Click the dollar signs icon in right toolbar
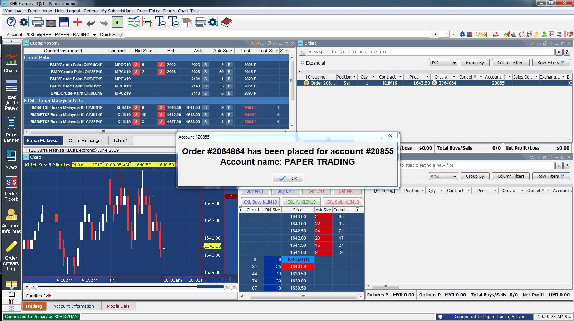574x321 pixels. [x=470, y=34]
